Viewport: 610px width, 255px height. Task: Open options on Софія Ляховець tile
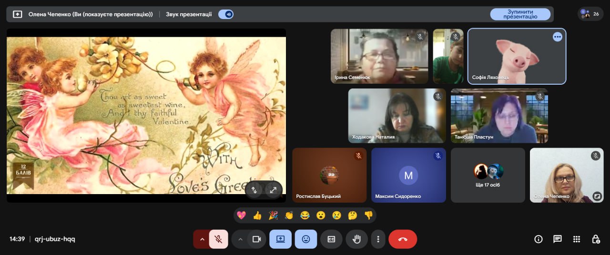click(x=557, y=37)
